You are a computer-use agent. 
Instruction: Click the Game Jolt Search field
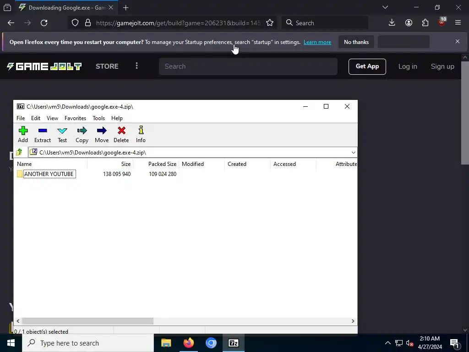coord(248,66)
